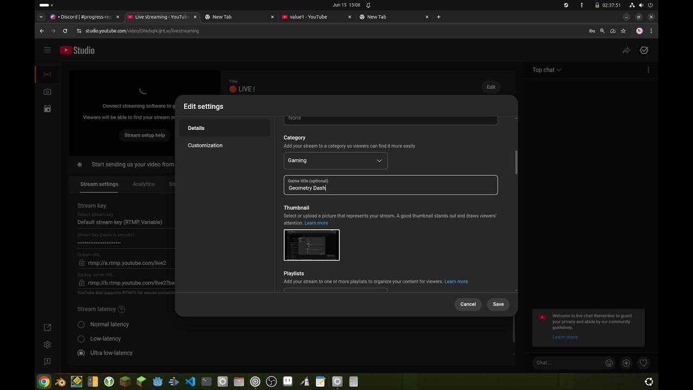Open the Chrome profile avatar
The image size is (693, 390).
pos(639,31)
